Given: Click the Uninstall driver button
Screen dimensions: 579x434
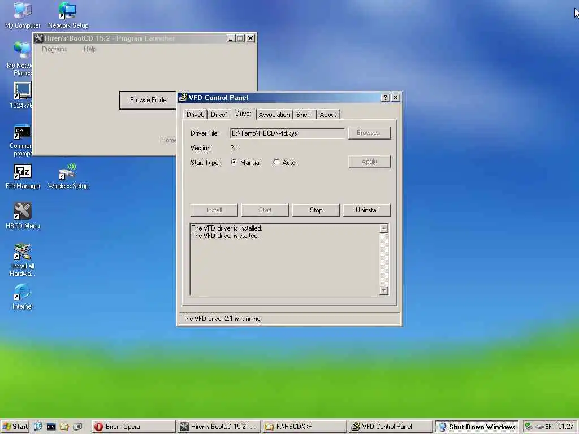Looking at the screenshot, I should [x=366, y=210].
